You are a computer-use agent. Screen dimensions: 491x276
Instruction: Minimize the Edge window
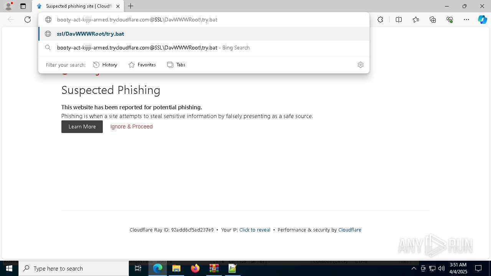point(447,6)
